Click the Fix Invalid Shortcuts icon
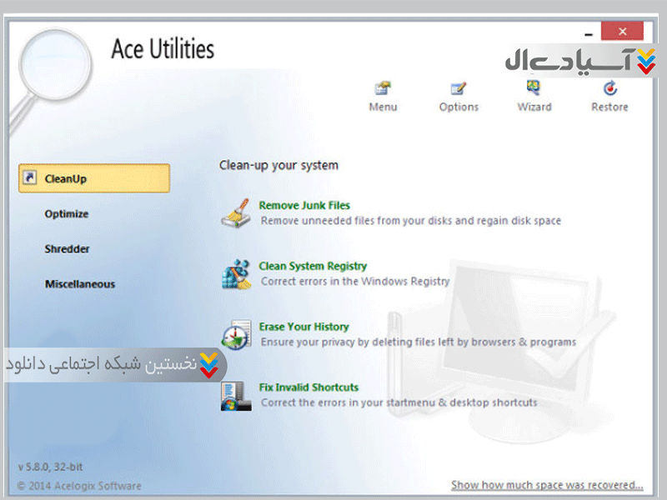The width and height of the screenshot is (667, 500). (x=233, y=395)
